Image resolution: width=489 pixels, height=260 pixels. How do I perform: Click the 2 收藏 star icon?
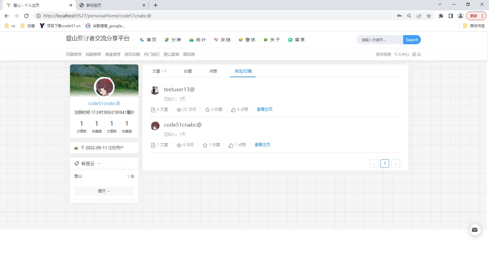pyautogui.click(x=208, y=110)
